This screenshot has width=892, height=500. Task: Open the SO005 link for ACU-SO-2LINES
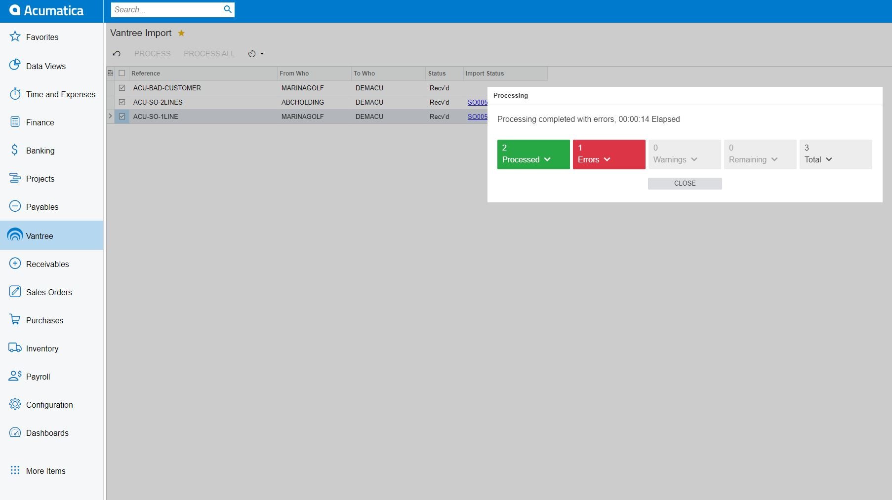[x=478, y=102]
